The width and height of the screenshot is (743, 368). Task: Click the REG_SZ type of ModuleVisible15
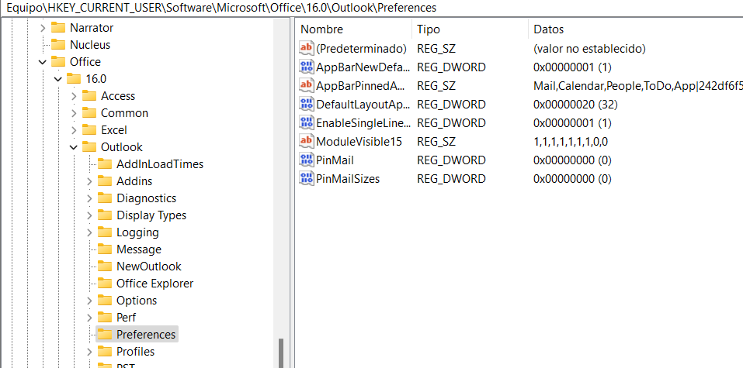(436, 142)
